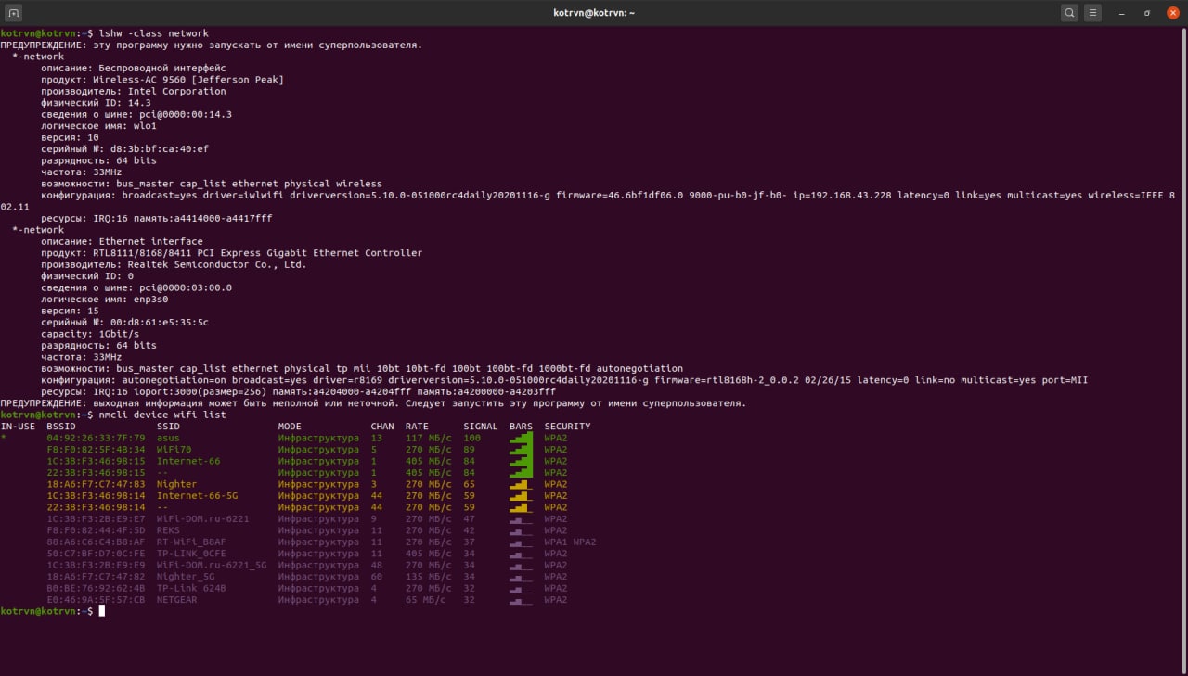The width and height of the screenshot is (1188, 676).
Task: Click the SSID RT-WiFi_B8AF
Action: click(x=191, y=542)
